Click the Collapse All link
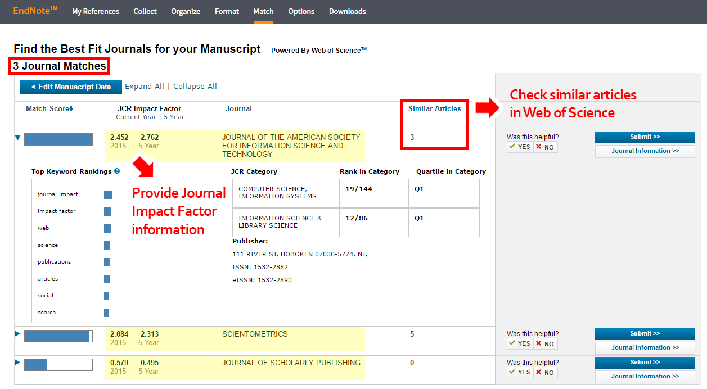Screen dimensions: 707x389 coord(195,86)
